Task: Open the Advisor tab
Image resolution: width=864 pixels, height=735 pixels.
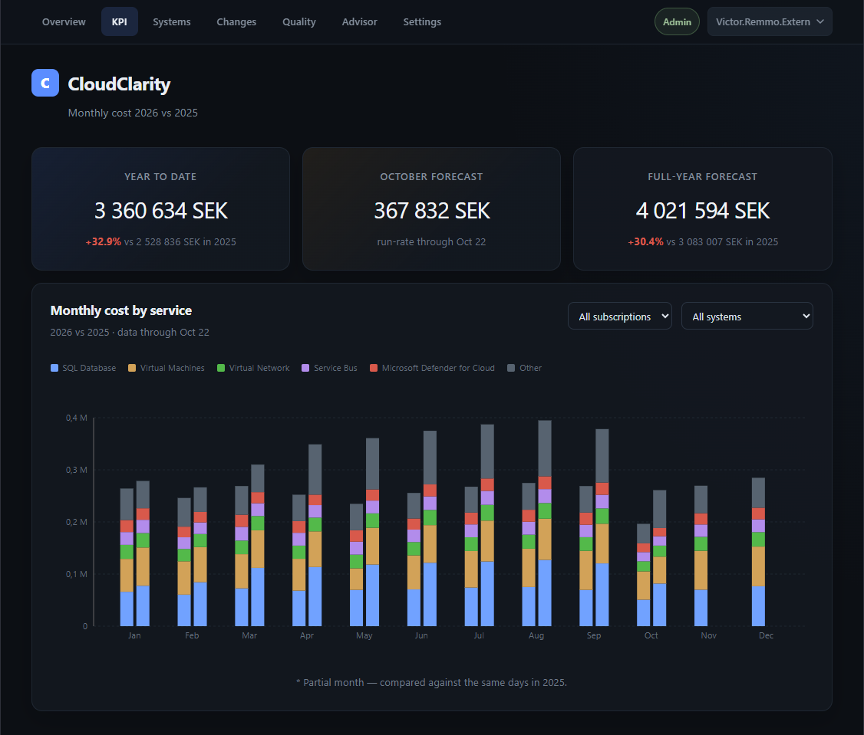Action: (x=359, y=22)
